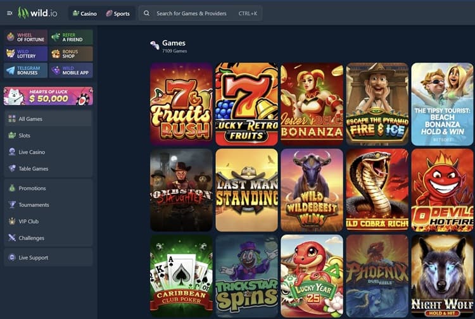Open the Night Wolf Hold & Hit game
The width and height of the screenshot is (475, 319).
click(442, 276)
